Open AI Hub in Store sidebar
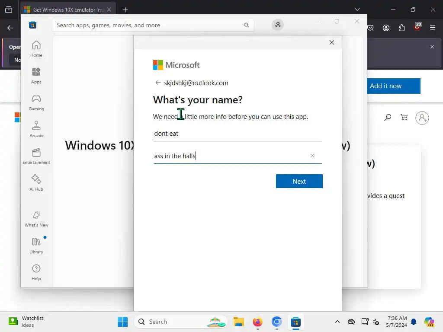 36,183
